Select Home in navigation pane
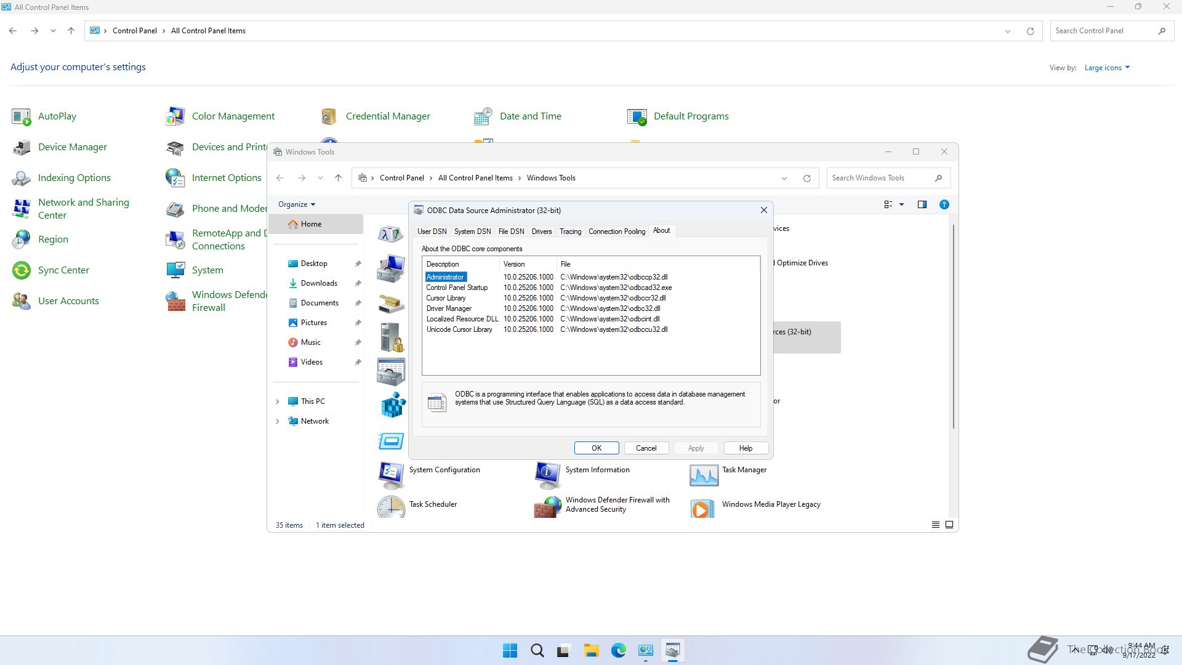 click(316, 224)
